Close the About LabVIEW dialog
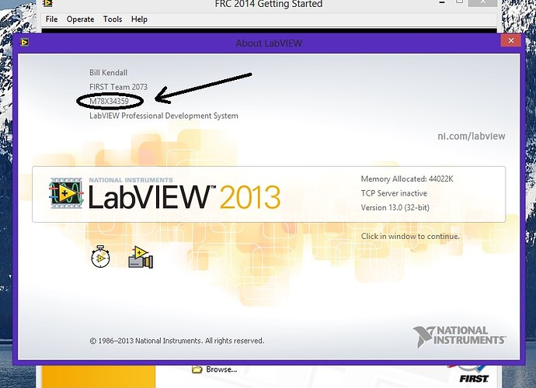Viewport: 536px width, 388px height. pos(511,40)
